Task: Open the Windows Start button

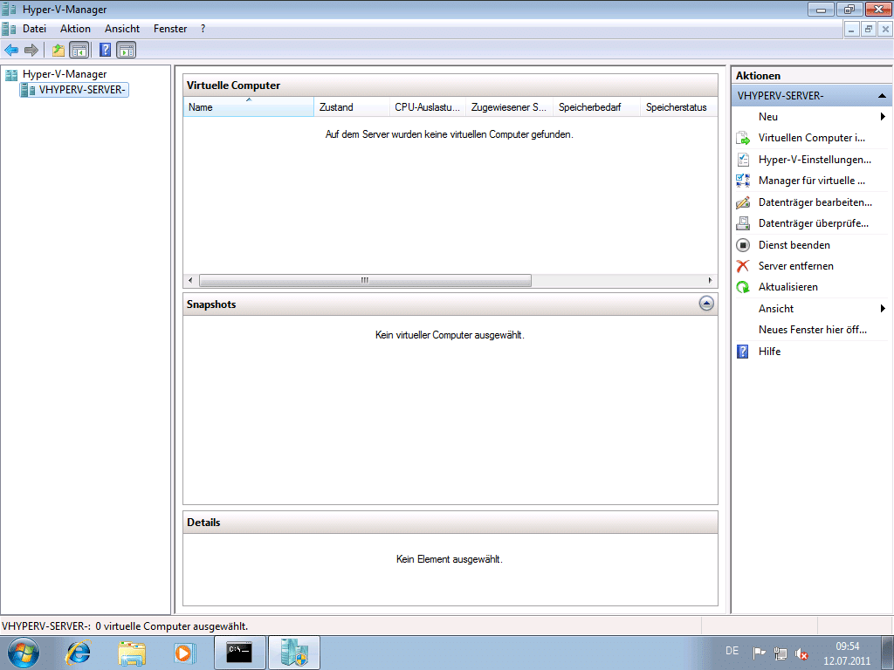Action: (x=24, y=653)
